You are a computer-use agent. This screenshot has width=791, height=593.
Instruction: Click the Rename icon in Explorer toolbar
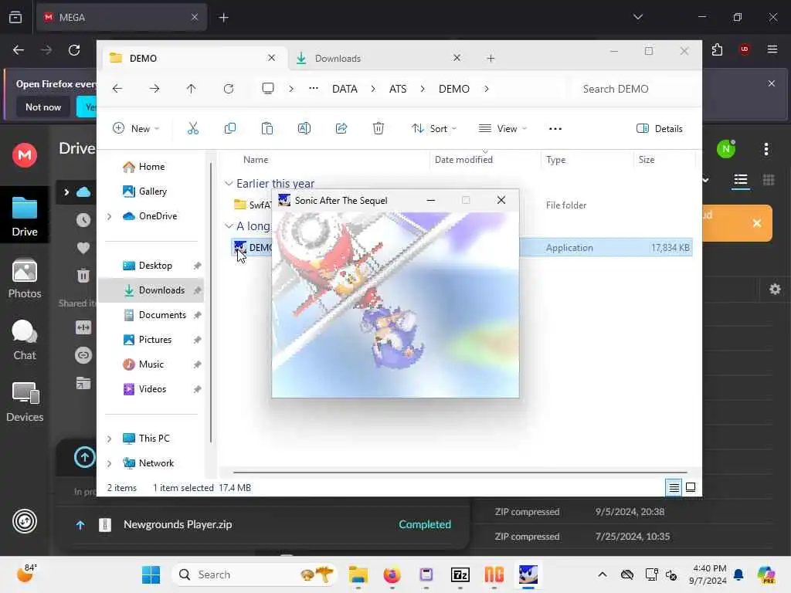tap(304, 129)
